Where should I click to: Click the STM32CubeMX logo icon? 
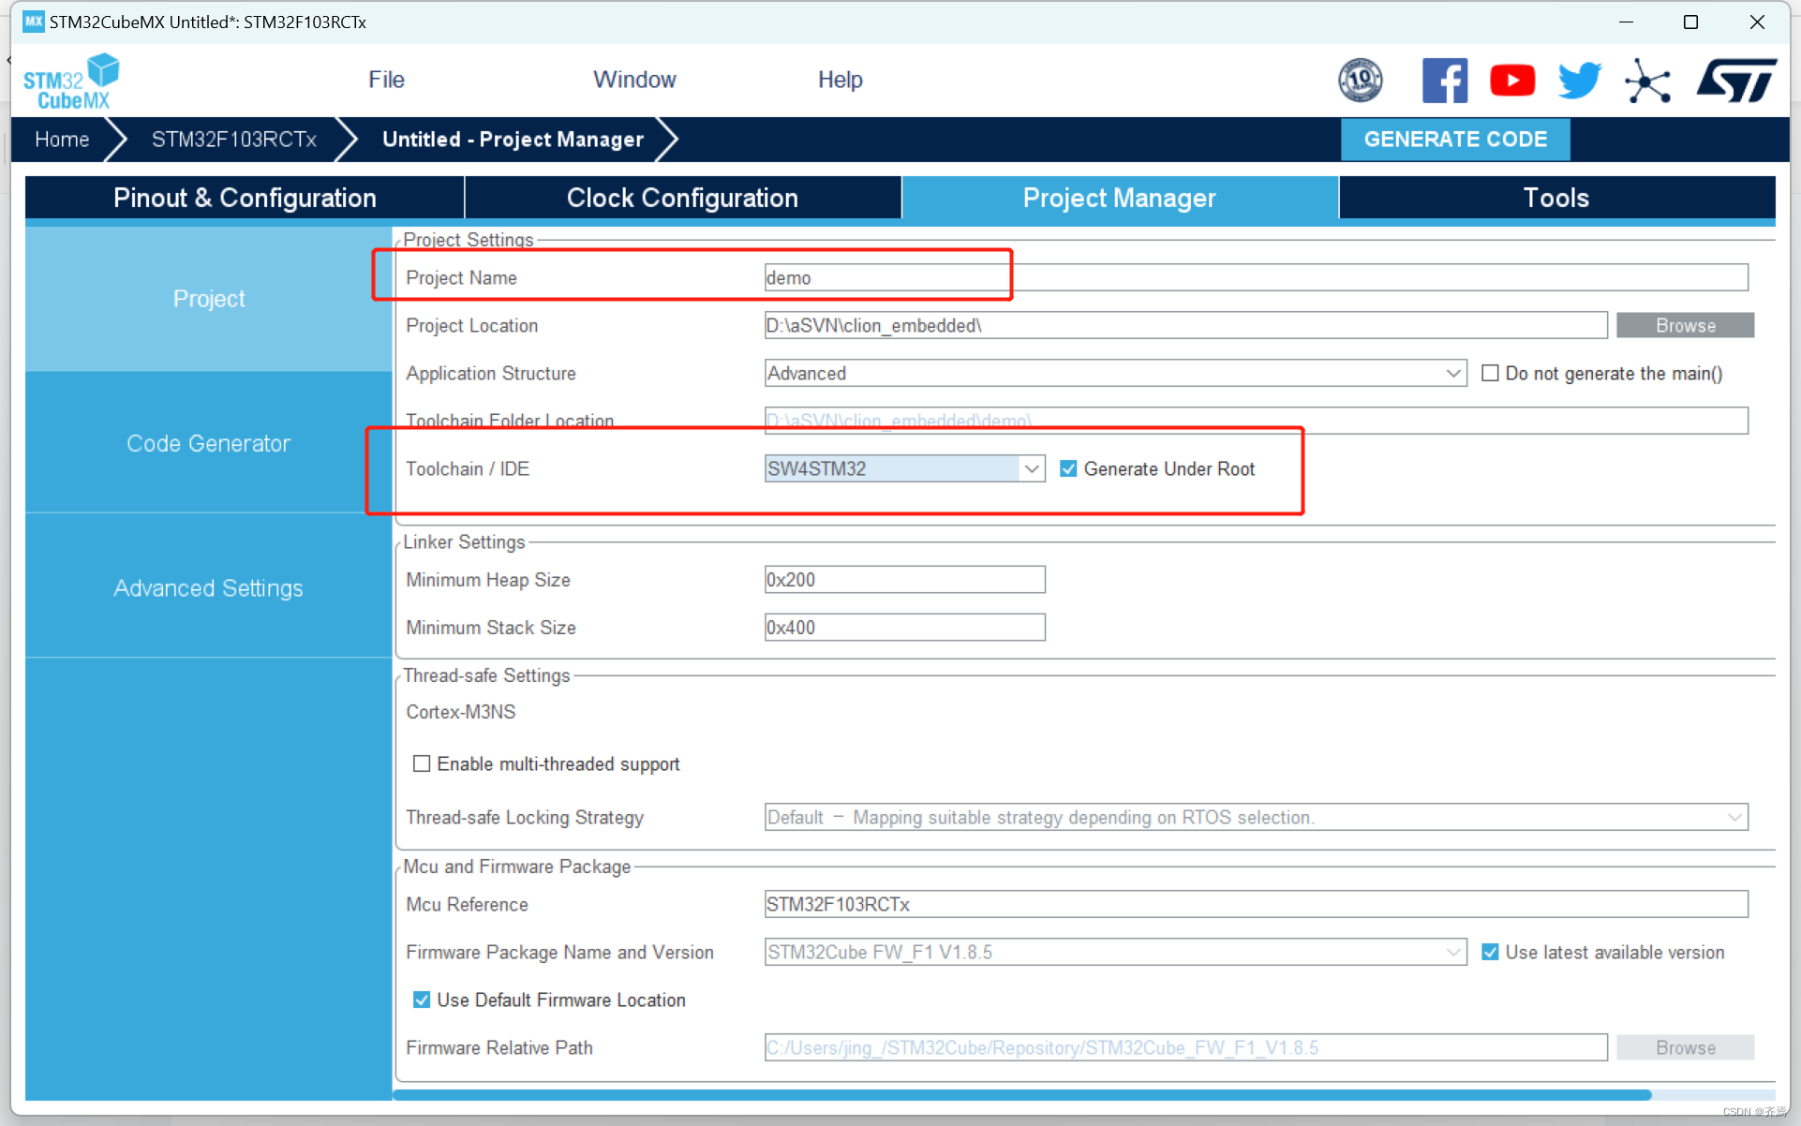click(x=71, y=81)
